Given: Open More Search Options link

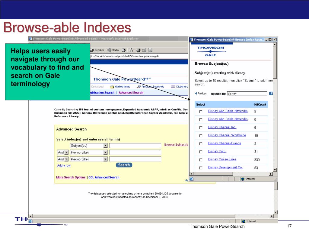Looking at the screenshot, I should coord(71,177).
